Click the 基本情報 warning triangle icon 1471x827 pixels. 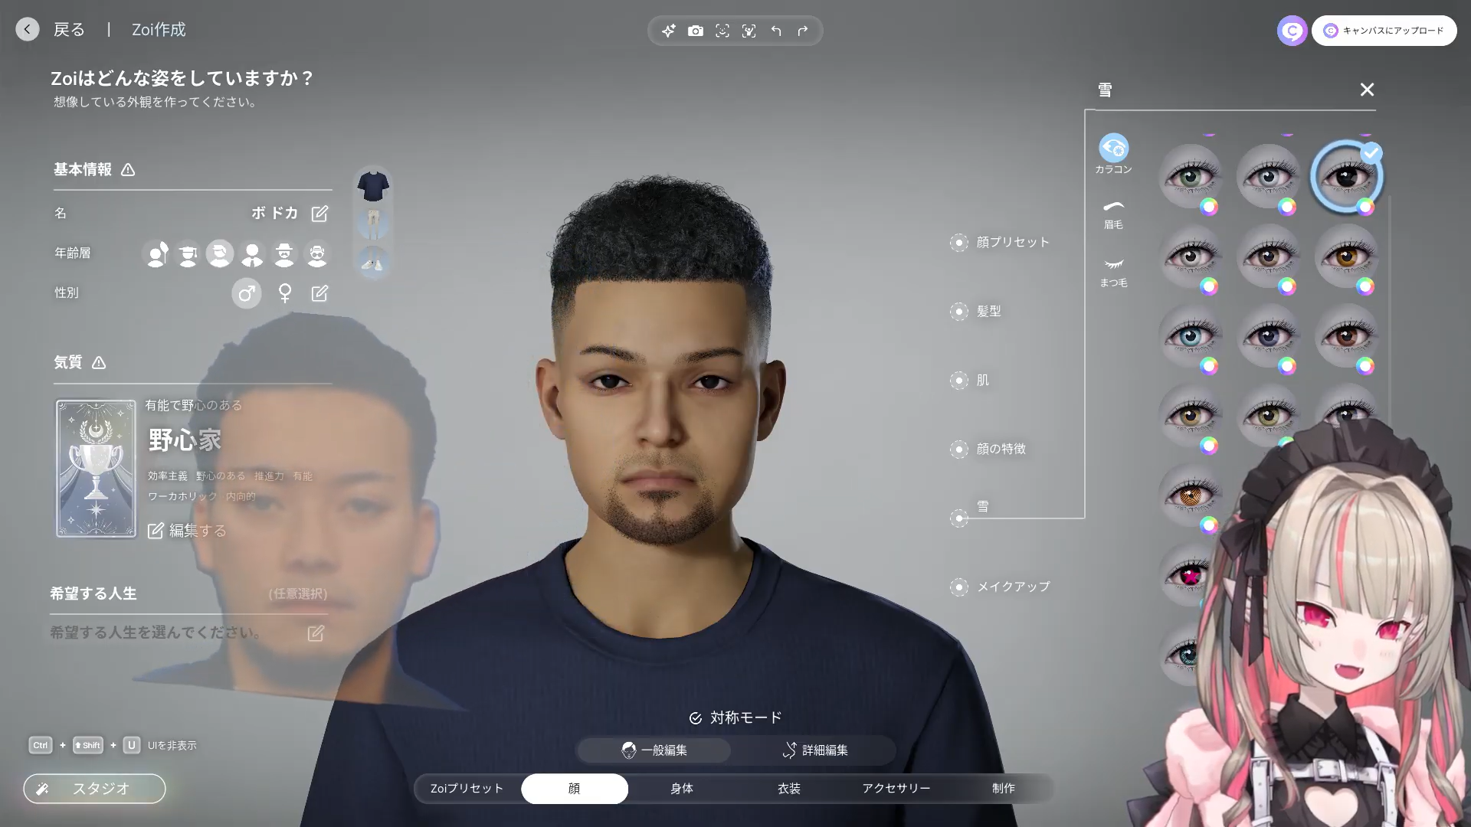pos(128,170)
